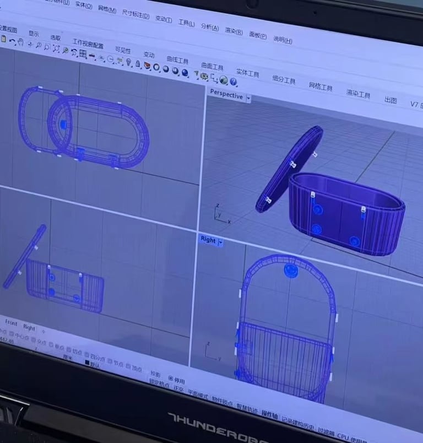
Task: Open the 分析(A) menu
Action: [210, 27]
